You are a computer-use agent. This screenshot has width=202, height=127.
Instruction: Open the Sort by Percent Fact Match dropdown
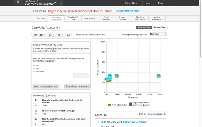point(156,114)
